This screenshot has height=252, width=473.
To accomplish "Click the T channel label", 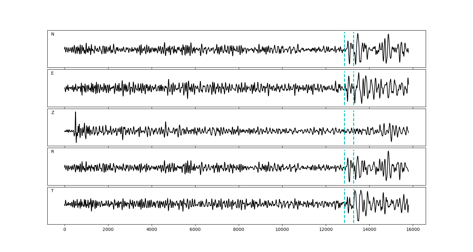I will click(52, 191).
